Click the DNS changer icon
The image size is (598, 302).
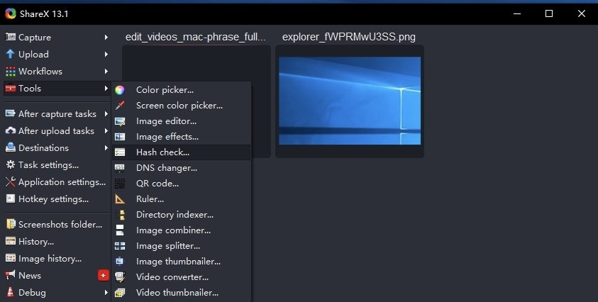120,168
